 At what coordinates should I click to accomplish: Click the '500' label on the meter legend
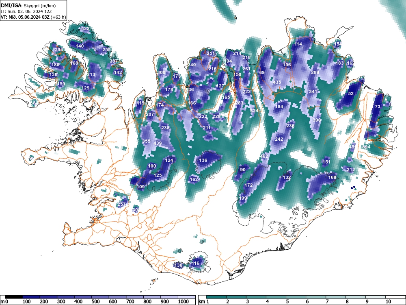coord(95,302)
